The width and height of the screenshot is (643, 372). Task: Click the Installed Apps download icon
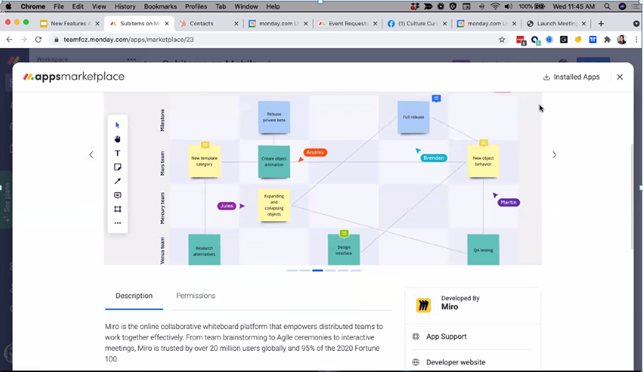[546, 77]
